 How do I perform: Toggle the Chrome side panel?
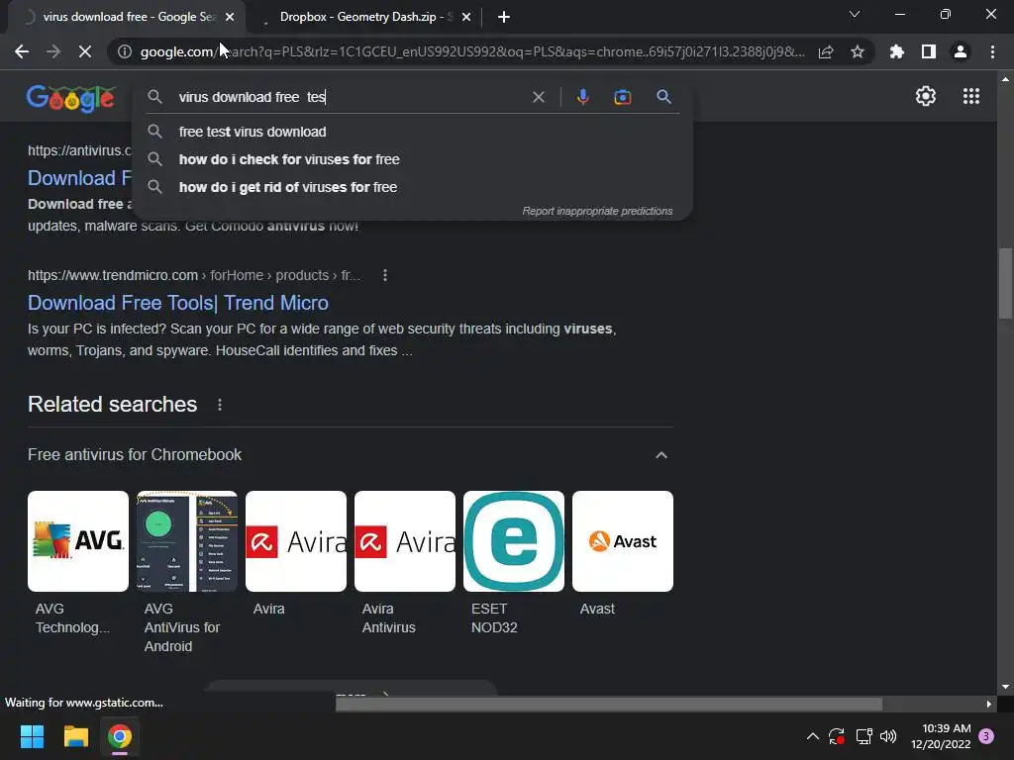pos(929,51)
